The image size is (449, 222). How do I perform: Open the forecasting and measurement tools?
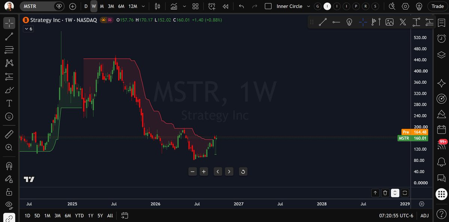(9, 77)
